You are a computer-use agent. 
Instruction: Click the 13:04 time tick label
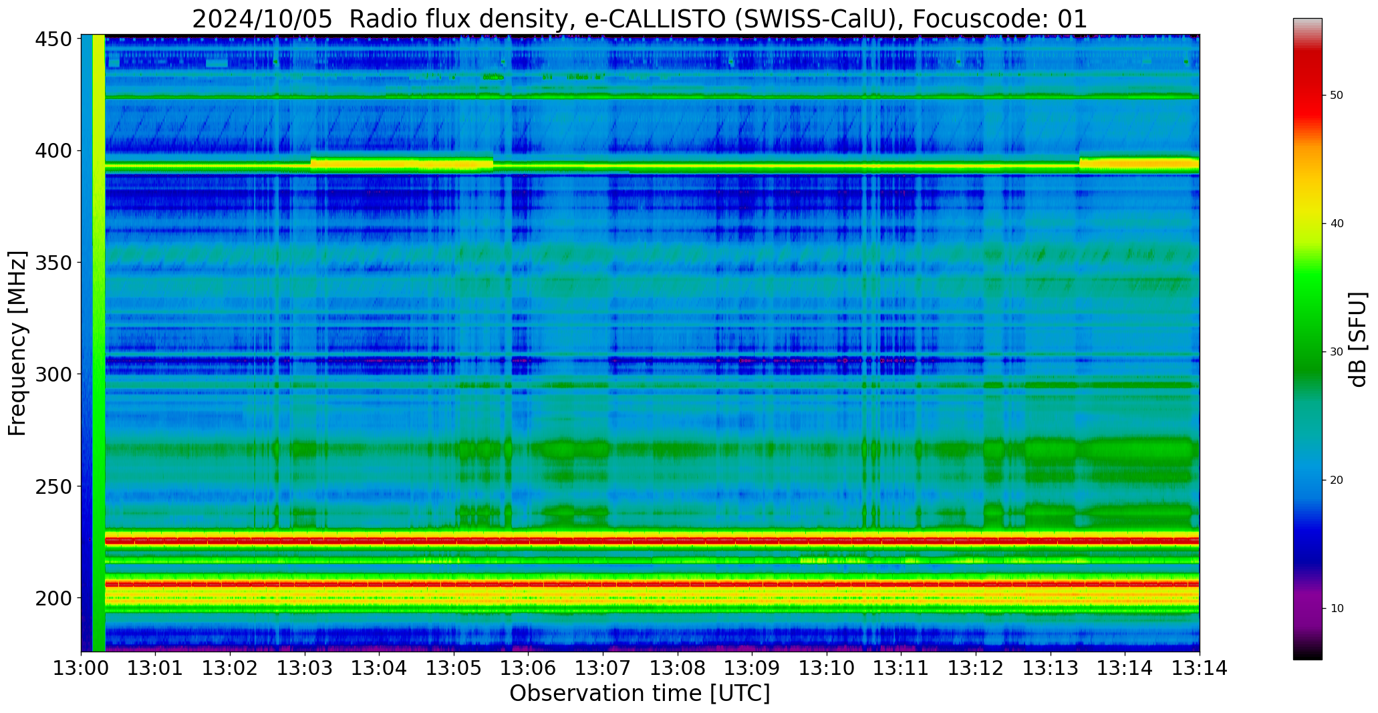(x=380, y=668)
